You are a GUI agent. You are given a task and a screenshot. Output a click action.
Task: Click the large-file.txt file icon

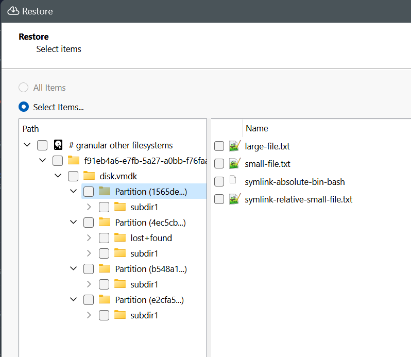(x=234, y=146)
